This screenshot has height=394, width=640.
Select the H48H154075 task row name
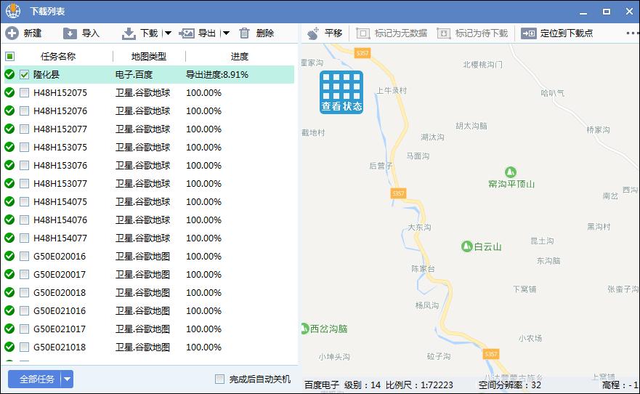pyautogui.click(x=60, y=201)
